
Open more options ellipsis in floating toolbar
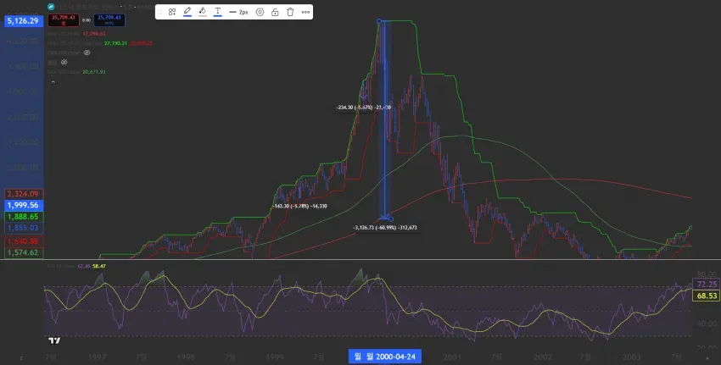point(305,12)
